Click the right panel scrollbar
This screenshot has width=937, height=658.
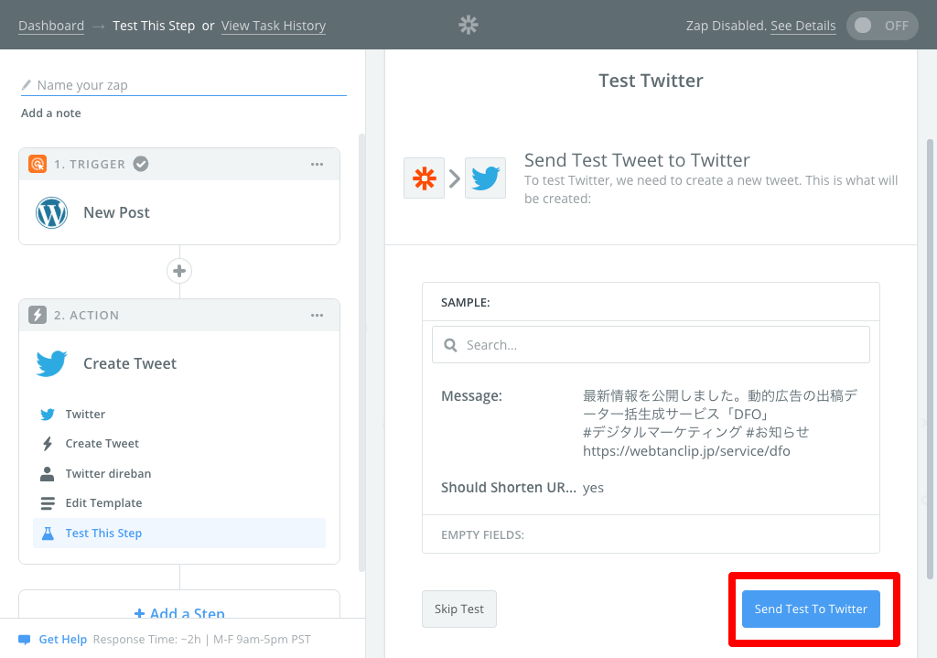tap(930, 359)
